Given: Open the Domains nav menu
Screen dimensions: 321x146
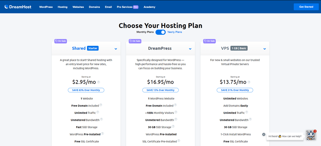Looking at the screenshot, I should [x=94, y=7].
